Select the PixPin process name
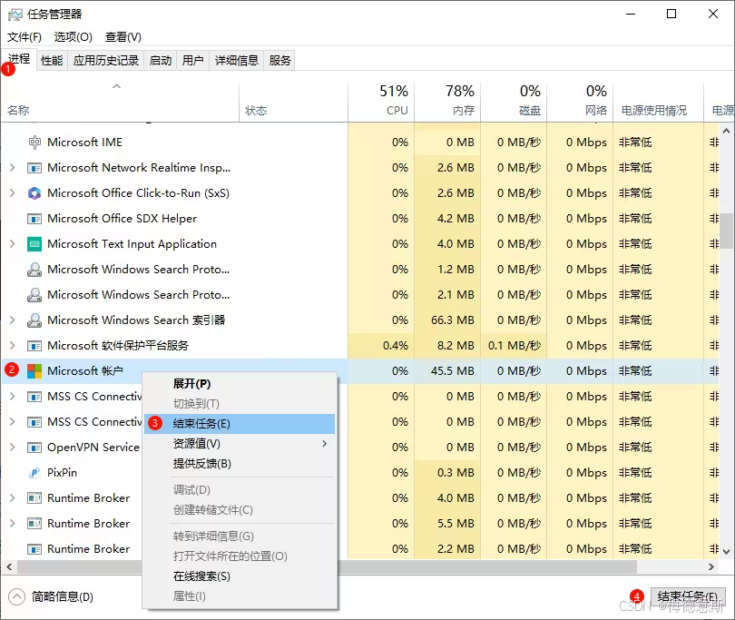 (x=62, y=473)
